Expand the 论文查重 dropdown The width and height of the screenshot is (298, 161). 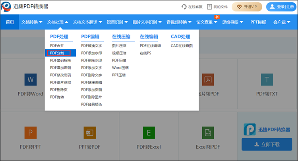(207, 22)
